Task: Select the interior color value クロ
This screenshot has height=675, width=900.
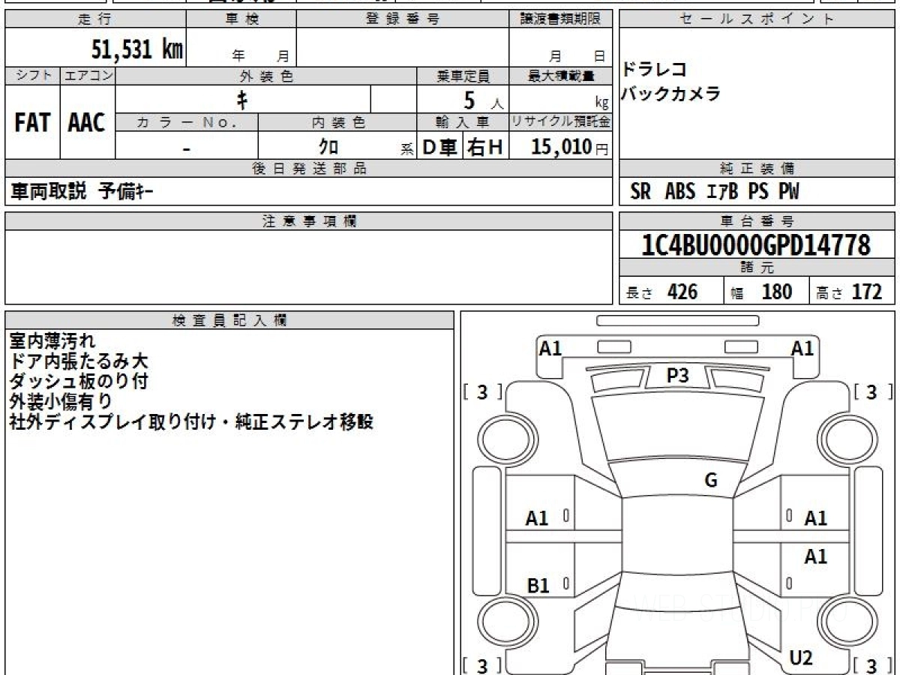Action: pyautogui.click(x=328, y=147)
